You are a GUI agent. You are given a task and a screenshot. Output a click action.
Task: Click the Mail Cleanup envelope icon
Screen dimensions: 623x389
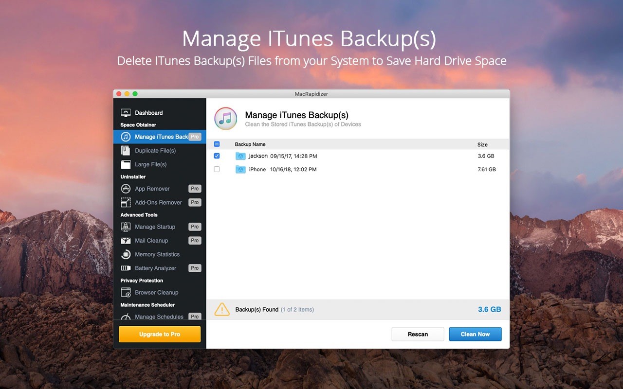pos(126,241)
